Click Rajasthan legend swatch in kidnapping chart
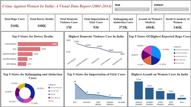The width and height of the screenshot is (191, 107). click(x=49, y=91)
